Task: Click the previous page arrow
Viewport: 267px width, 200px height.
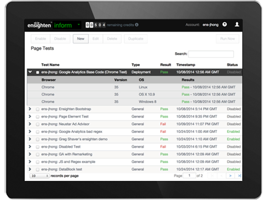Action: click(x=221, y=176)
